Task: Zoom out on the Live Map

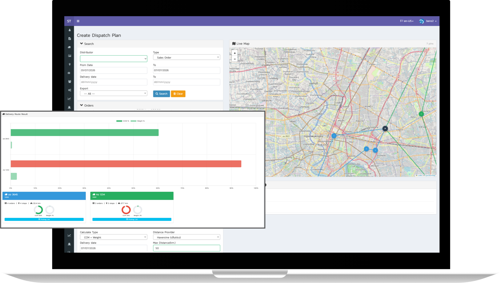Action: tap(235, 59)
